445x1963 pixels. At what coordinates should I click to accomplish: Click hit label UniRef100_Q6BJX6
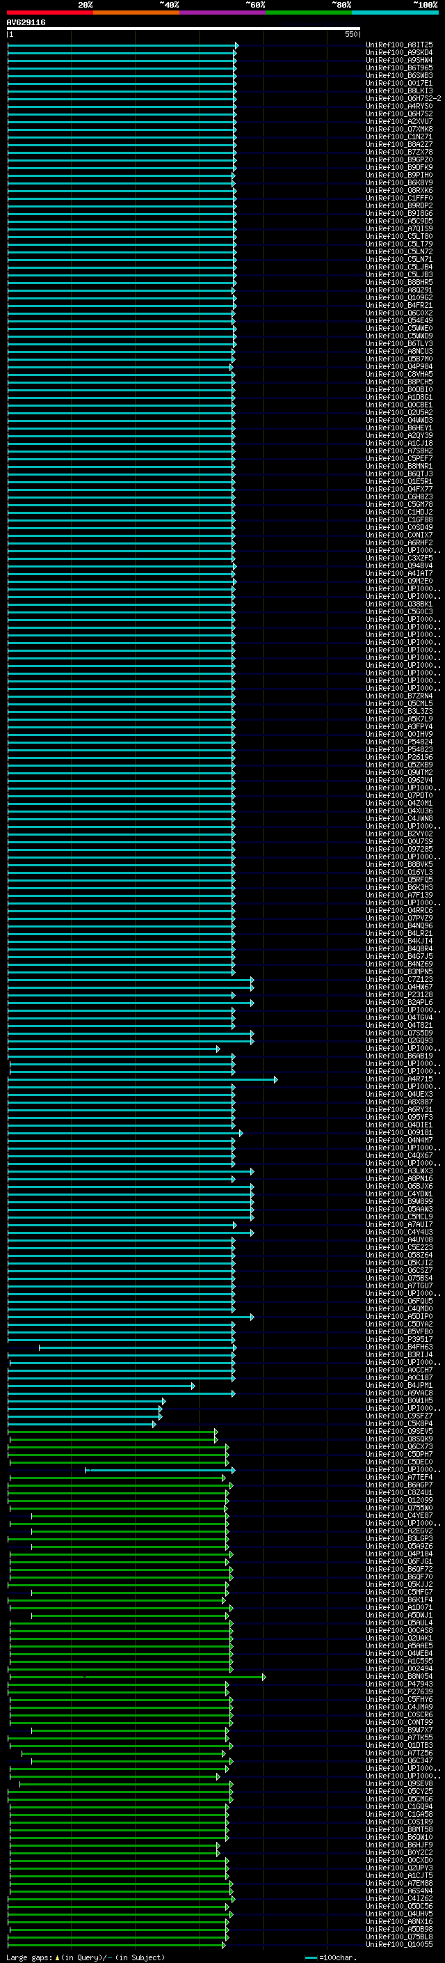pos(399,1187)
